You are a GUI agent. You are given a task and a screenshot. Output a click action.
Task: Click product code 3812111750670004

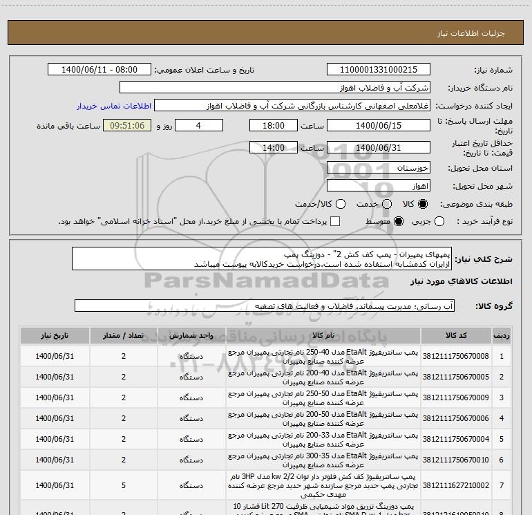[x=456, y=439]
